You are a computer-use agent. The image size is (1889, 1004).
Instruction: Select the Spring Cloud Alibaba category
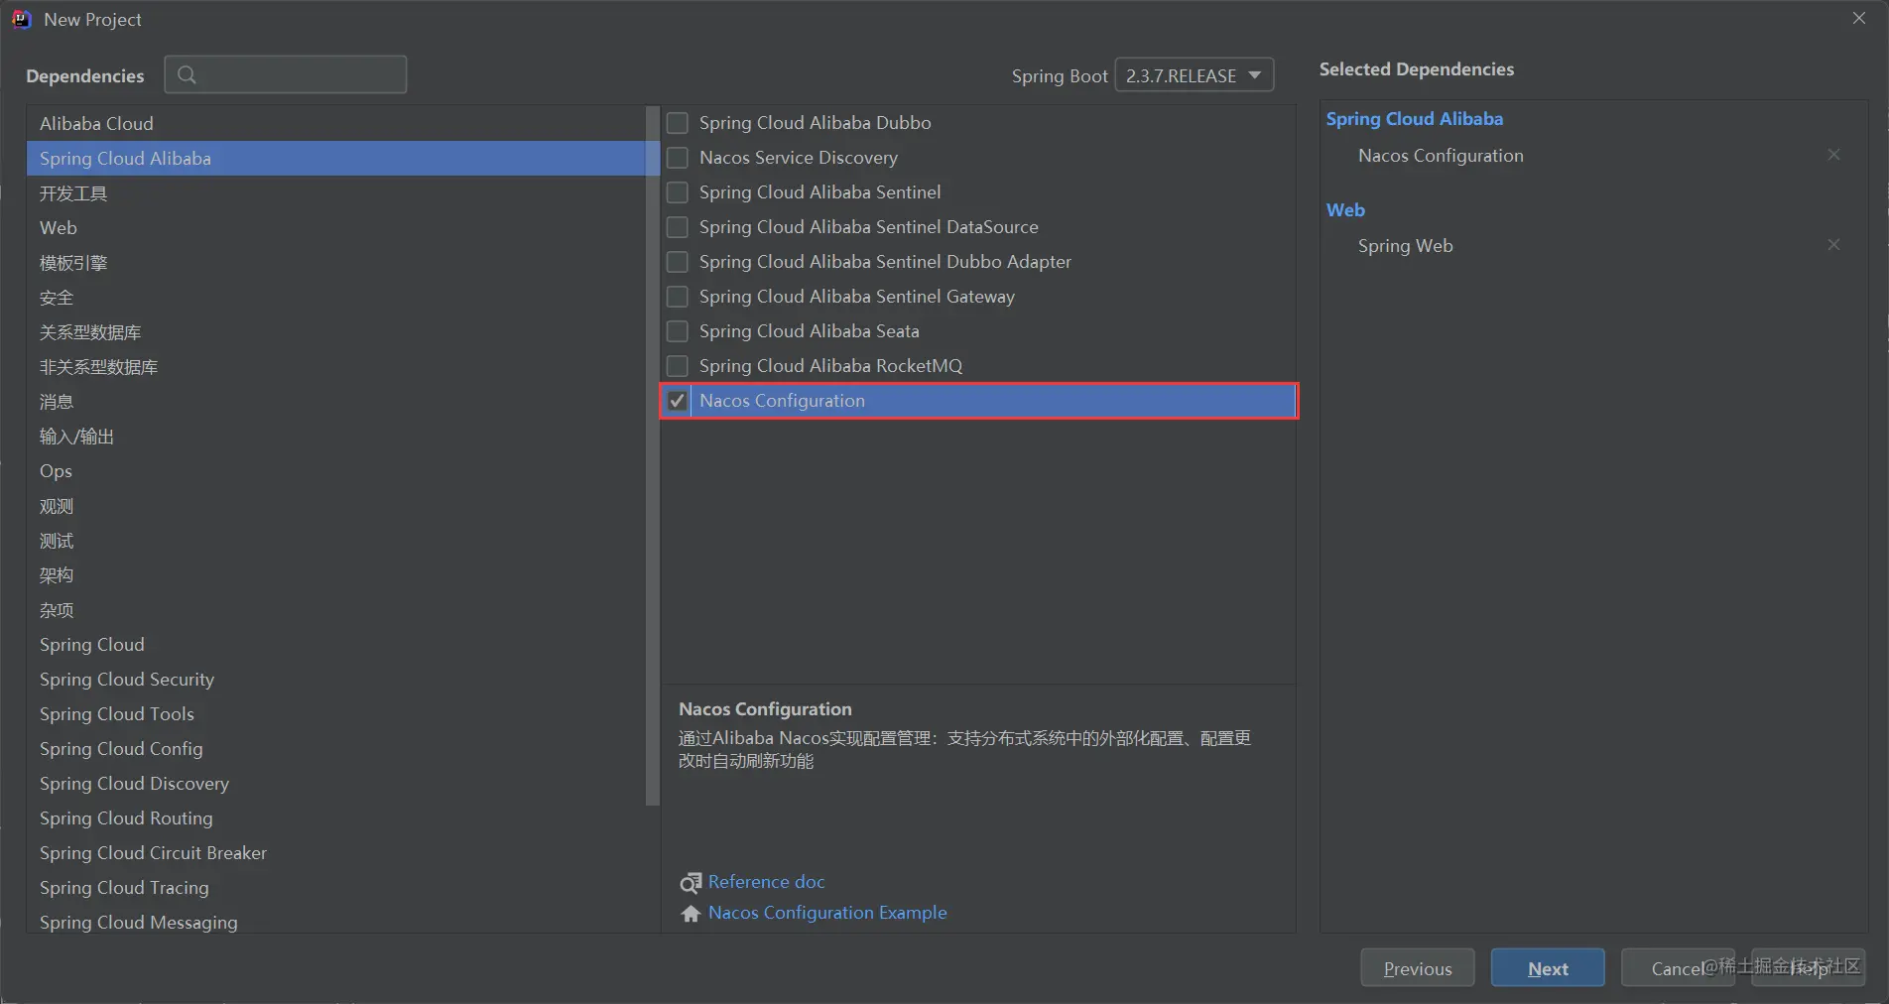pyautogui.click(x=335, y=159)
